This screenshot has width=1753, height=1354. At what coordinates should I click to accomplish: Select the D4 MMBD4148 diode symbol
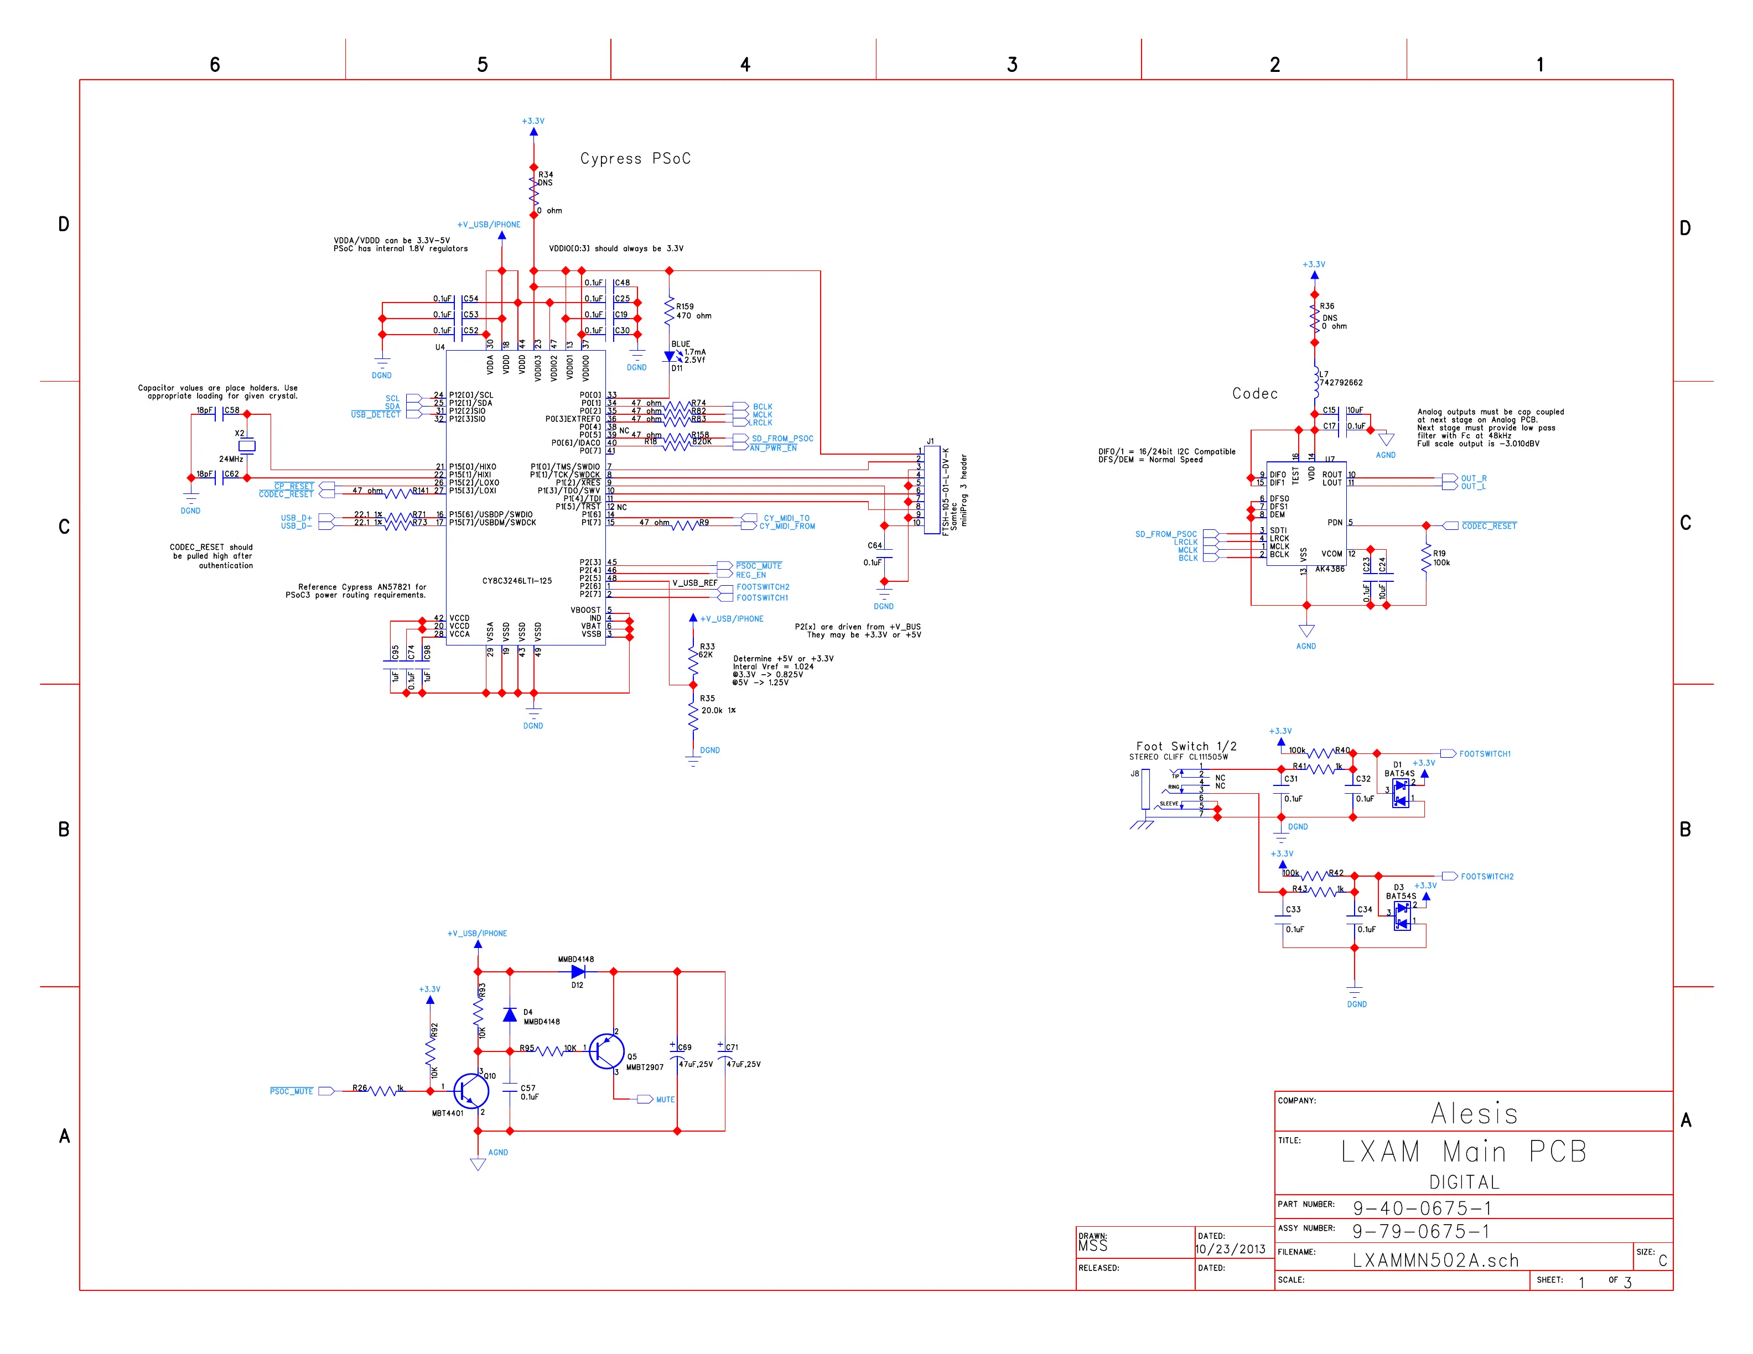pyautogui.click(x=510, y=1015)
